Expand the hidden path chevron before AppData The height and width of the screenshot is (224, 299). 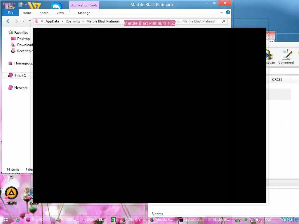(x=42, y=21)
